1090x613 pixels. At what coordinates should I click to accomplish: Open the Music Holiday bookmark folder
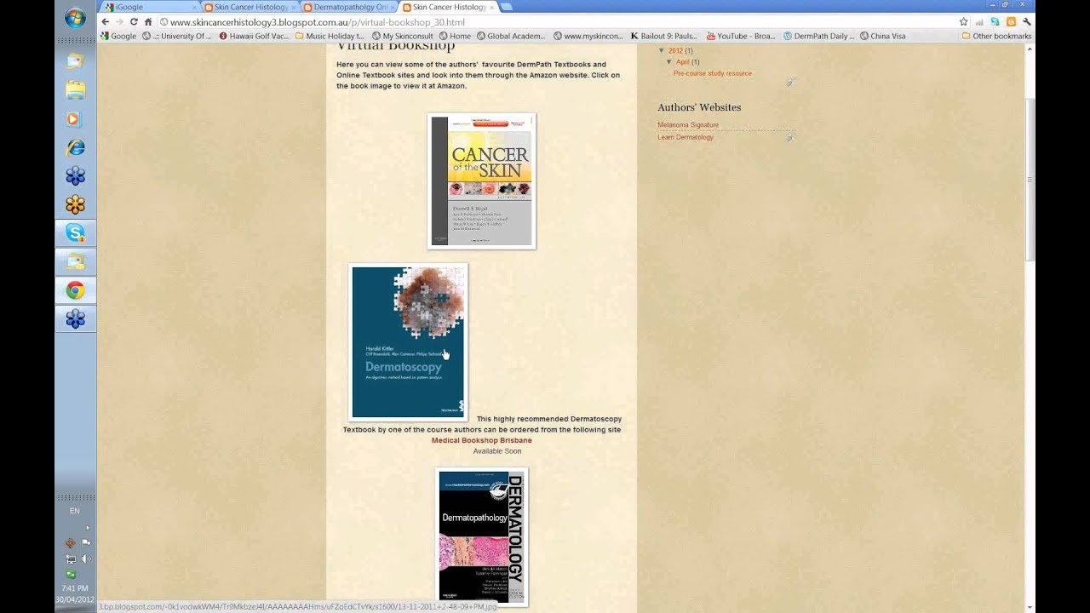(330, 37)
